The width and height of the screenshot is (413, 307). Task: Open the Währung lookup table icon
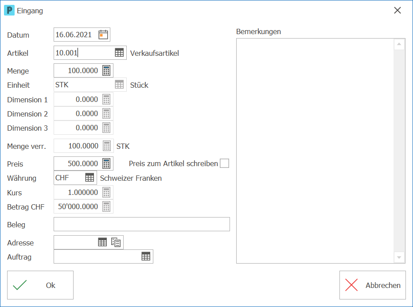click(90, 178)
